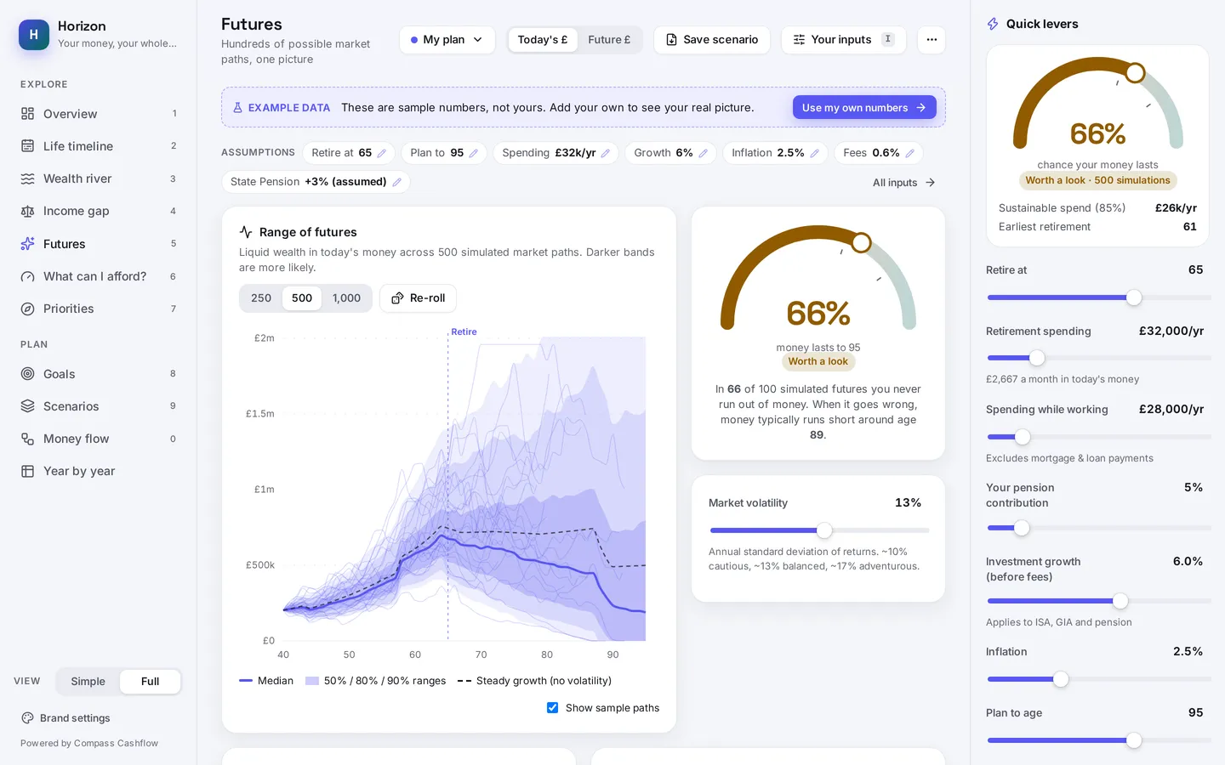Switch to Today's £ values

(x=543, y=40)
